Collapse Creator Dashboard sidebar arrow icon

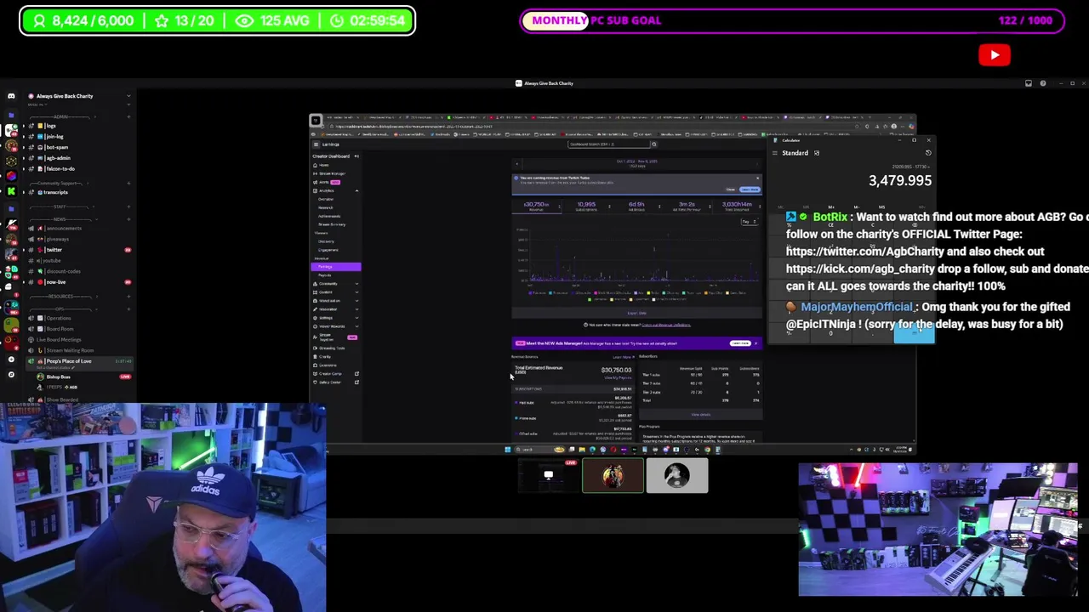(356, 156)
